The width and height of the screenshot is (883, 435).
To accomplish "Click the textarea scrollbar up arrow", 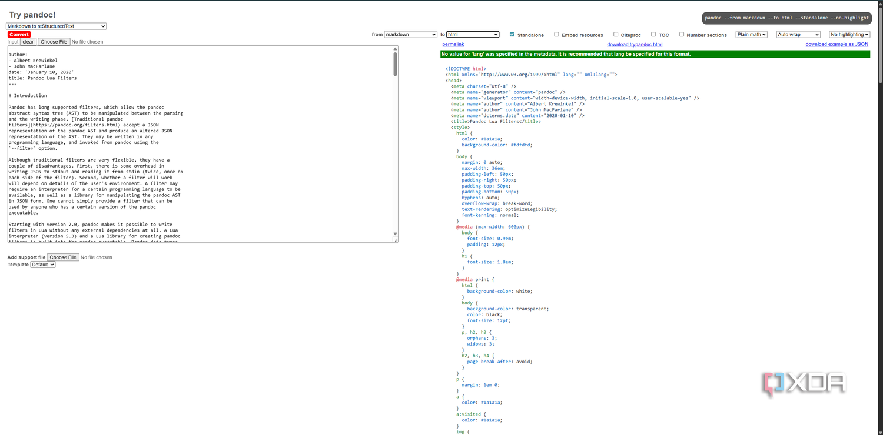I will coord(396,48).
